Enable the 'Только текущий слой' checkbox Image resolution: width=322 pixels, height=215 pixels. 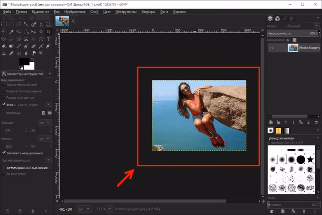[x=3, y=85]
